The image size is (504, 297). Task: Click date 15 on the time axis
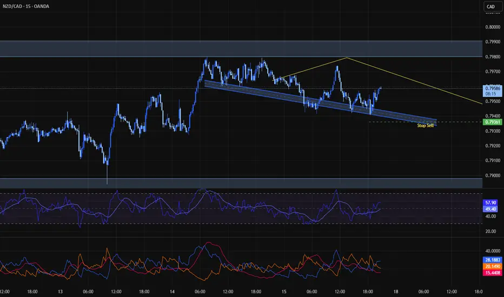click(x=284, y=292)
